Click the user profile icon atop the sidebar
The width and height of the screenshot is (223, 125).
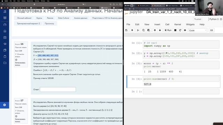tap(5, 11)
